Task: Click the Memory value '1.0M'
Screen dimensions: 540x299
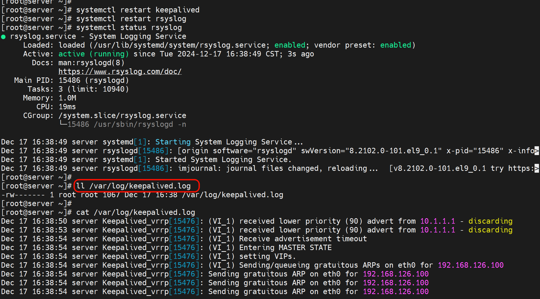Action: pos(67,98)
